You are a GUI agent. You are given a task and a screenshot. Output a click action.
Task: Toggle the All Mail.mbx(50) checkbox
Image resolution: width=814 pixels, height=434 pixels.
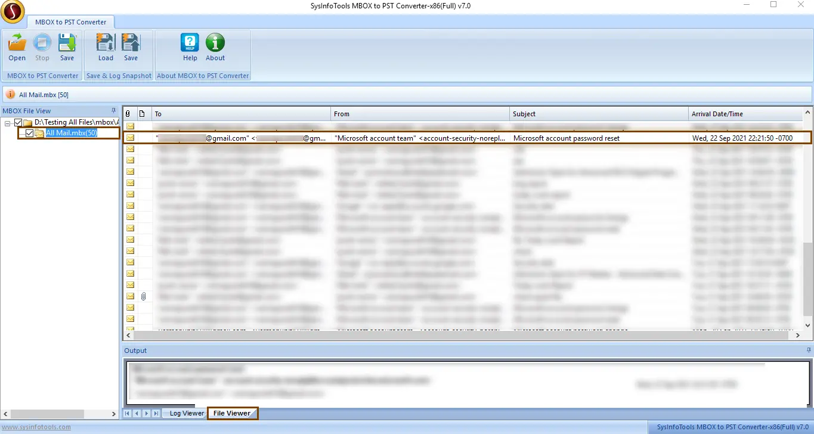click(30, 133)
